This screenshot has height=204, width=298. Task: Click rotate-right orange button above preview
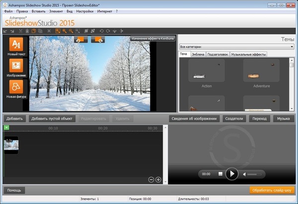(x=98, y=40)
